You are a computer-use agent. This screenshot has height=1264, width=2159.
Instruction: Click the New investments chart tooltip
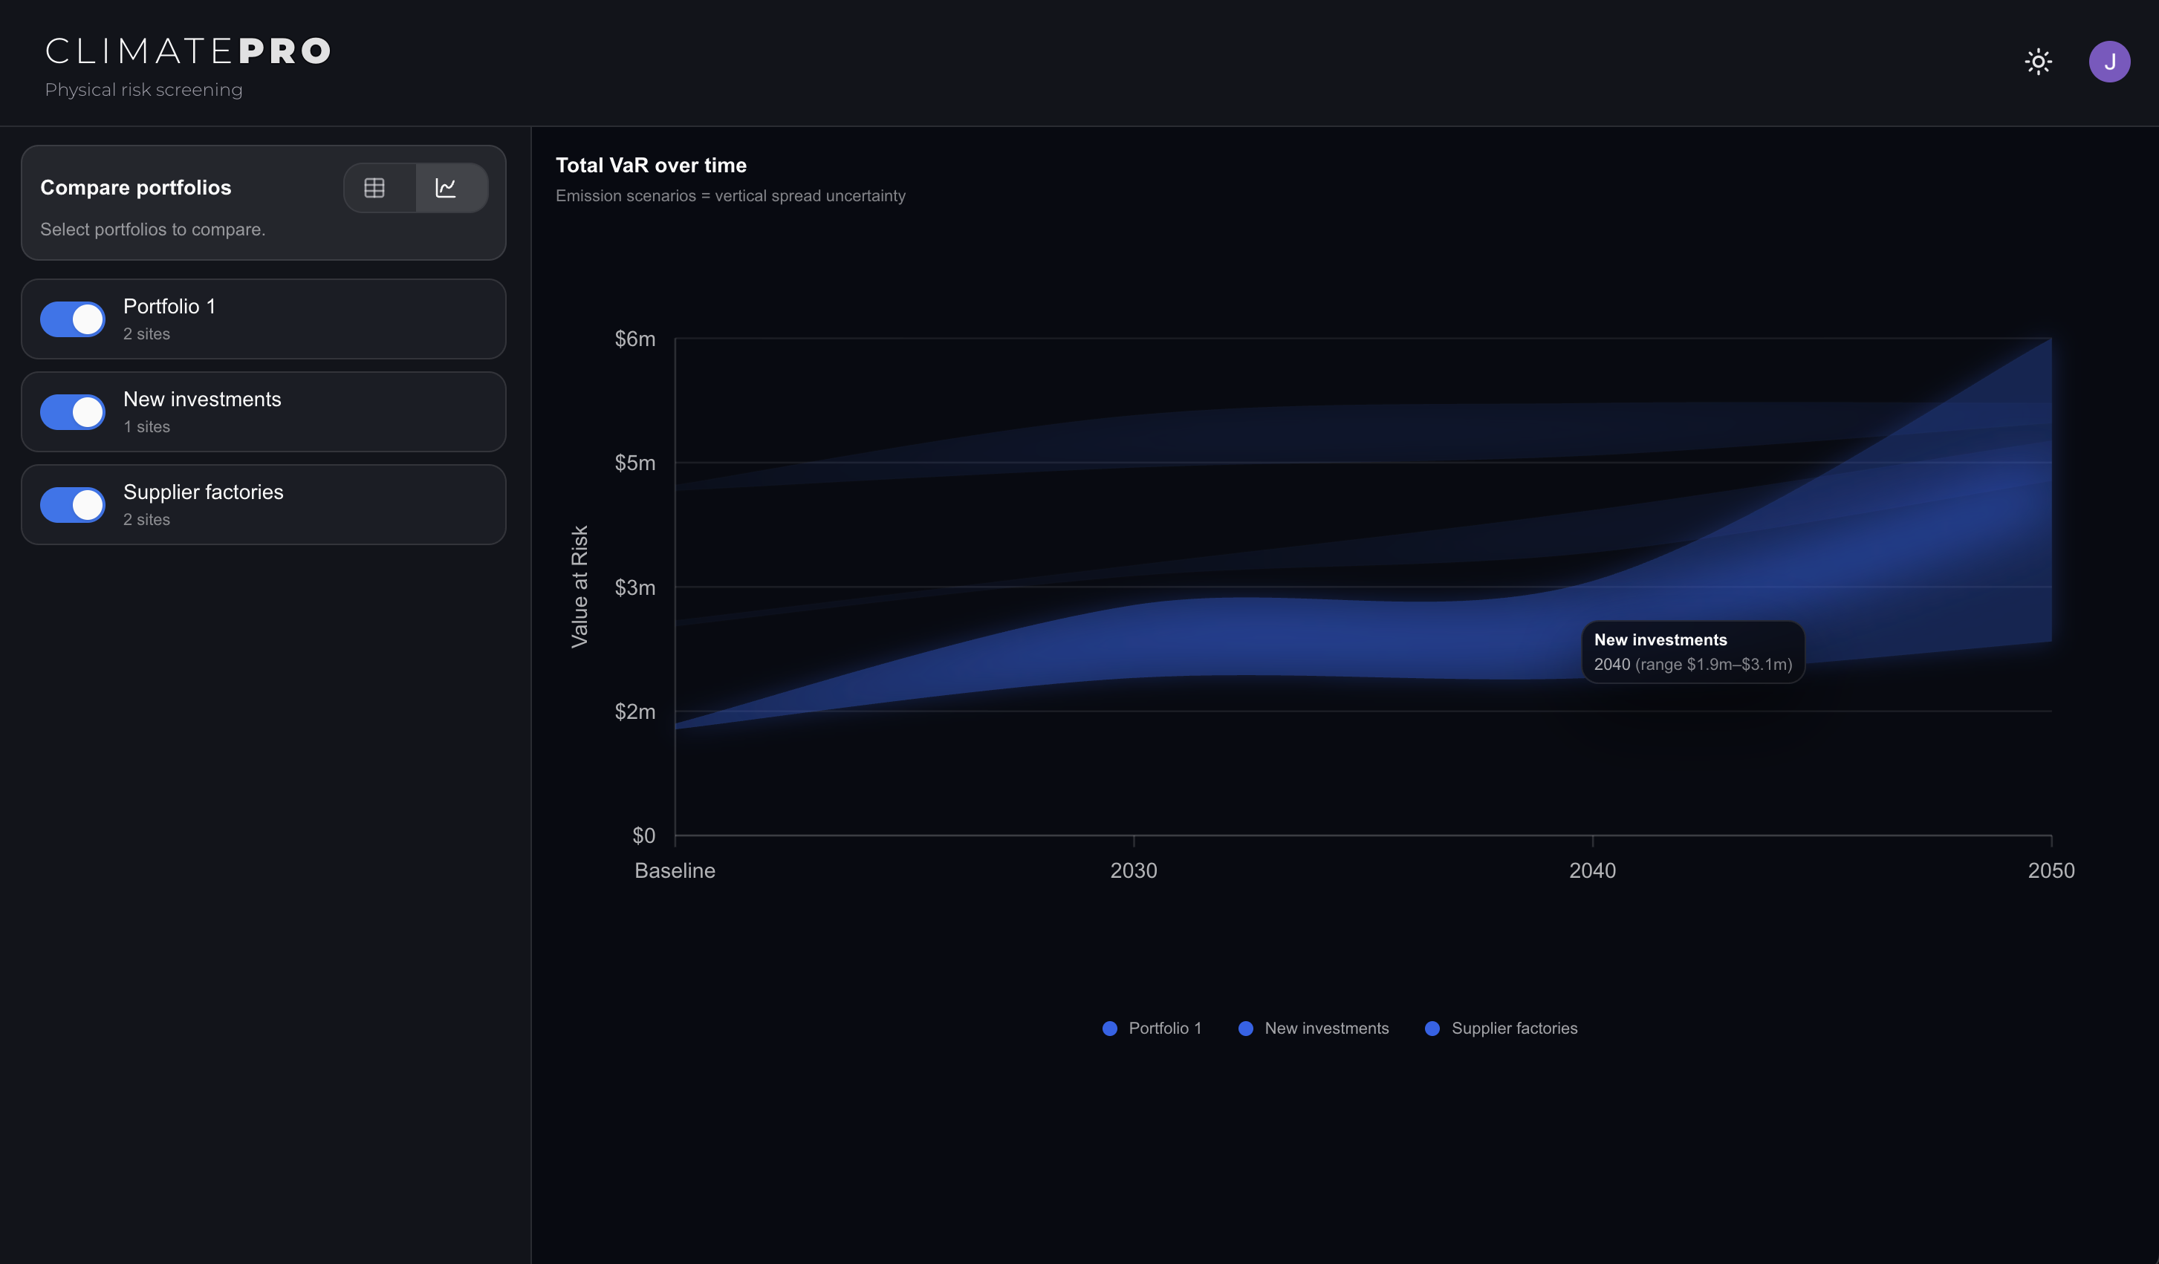click(1692, 652)
